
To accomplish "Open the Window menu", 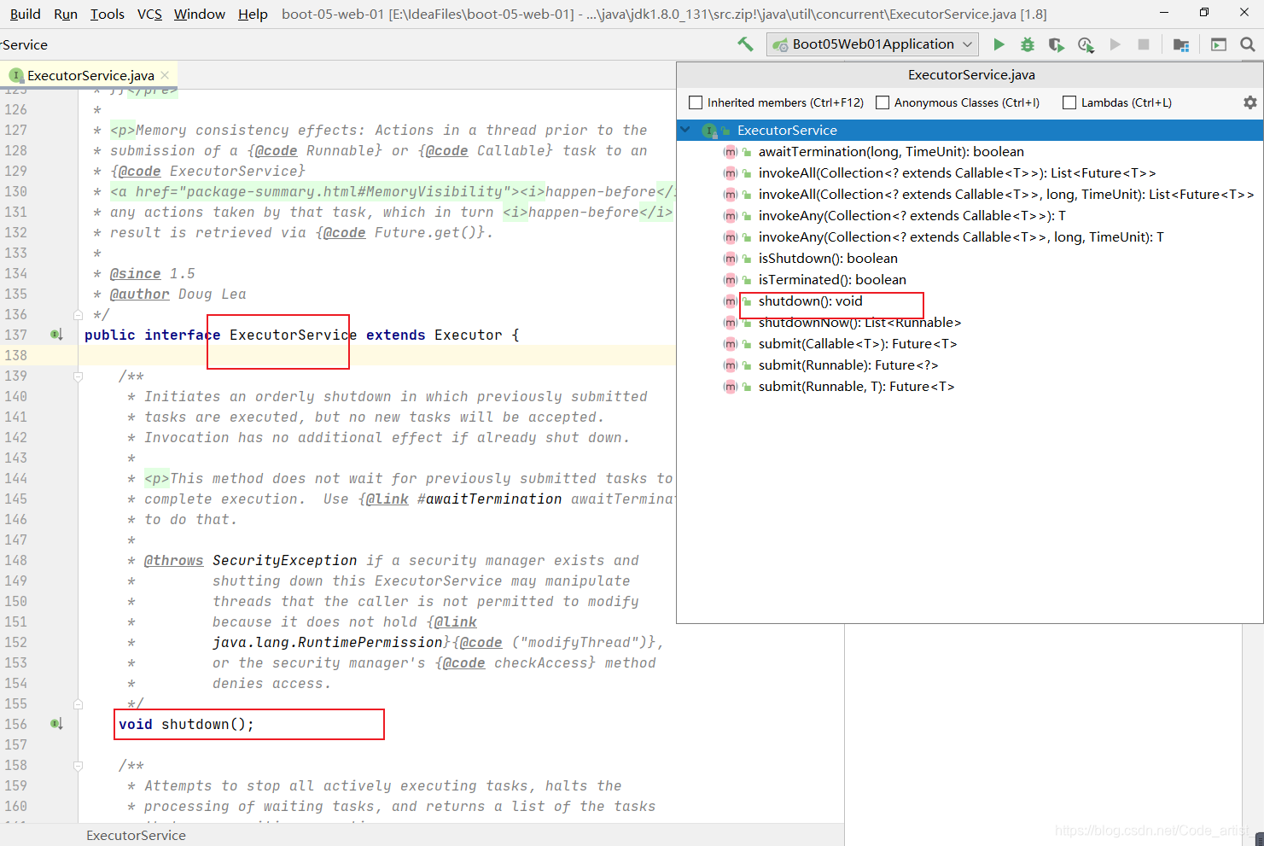I will [200, 14].
